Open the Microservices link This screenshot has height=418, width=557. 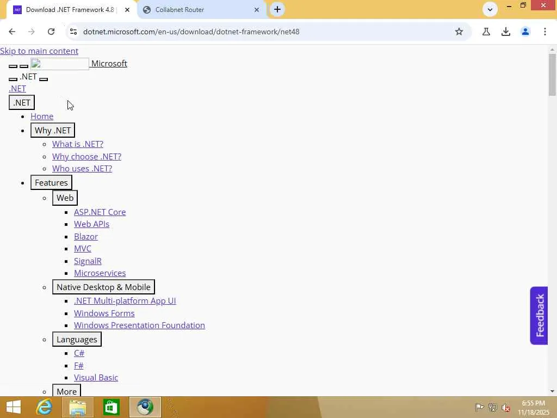(100, 273)
